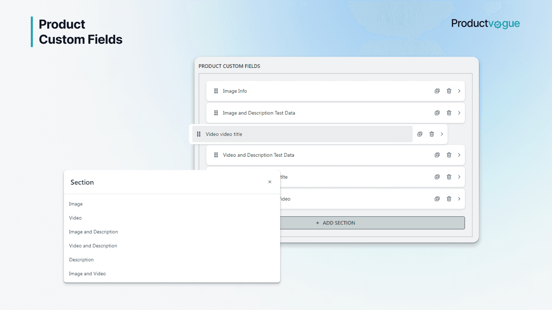Open the Productvogue logo
Screen dimensions: 552x310
485,23
